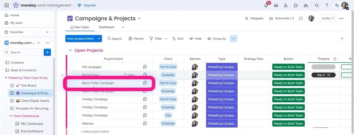The width and height of the screenshot is (354, 135).
Task: Click + Add project/client row
Action: click(x=95, y=131)
